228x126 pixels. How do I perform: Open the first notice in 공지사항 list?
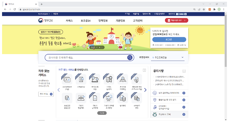click(x=170, y=77)
